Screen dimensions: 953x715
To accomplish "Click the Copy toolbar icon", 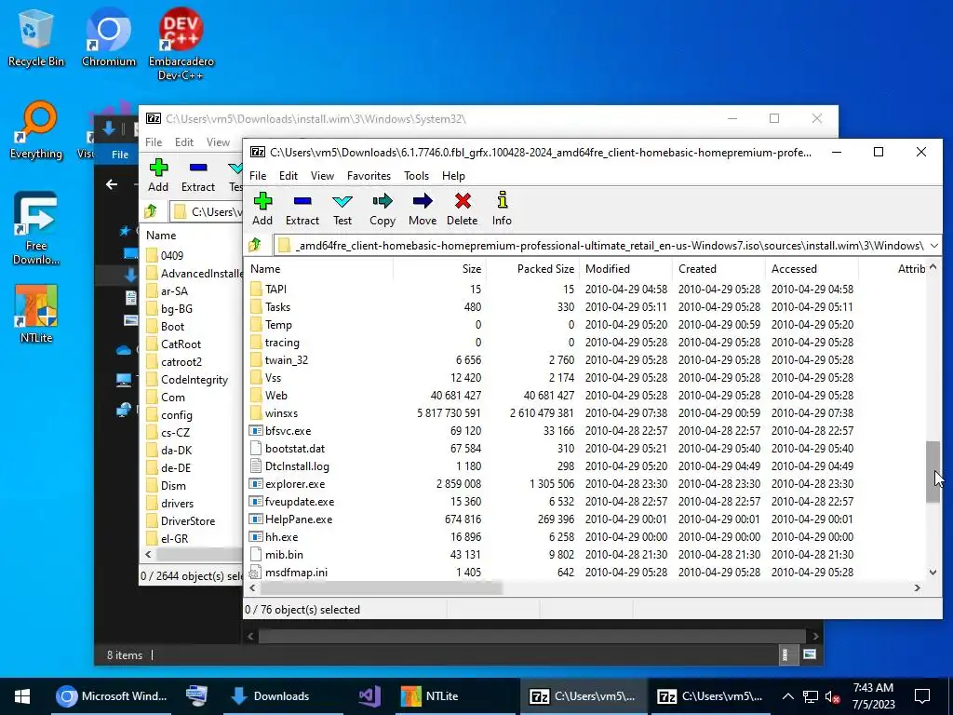I will coord(383,209).
